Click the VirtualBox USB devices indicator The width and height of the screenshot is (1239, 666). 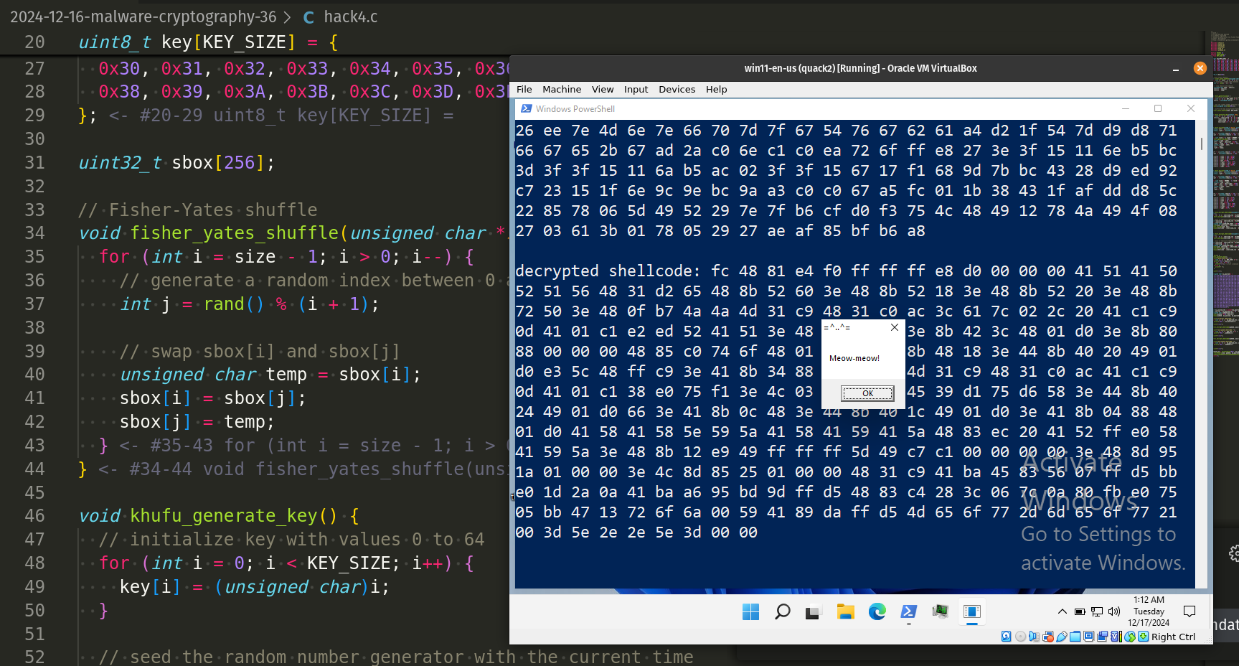click(1062, 637)
